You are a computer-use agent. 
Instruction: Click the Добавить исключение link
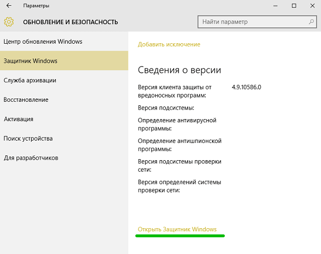tap(169, 45)
